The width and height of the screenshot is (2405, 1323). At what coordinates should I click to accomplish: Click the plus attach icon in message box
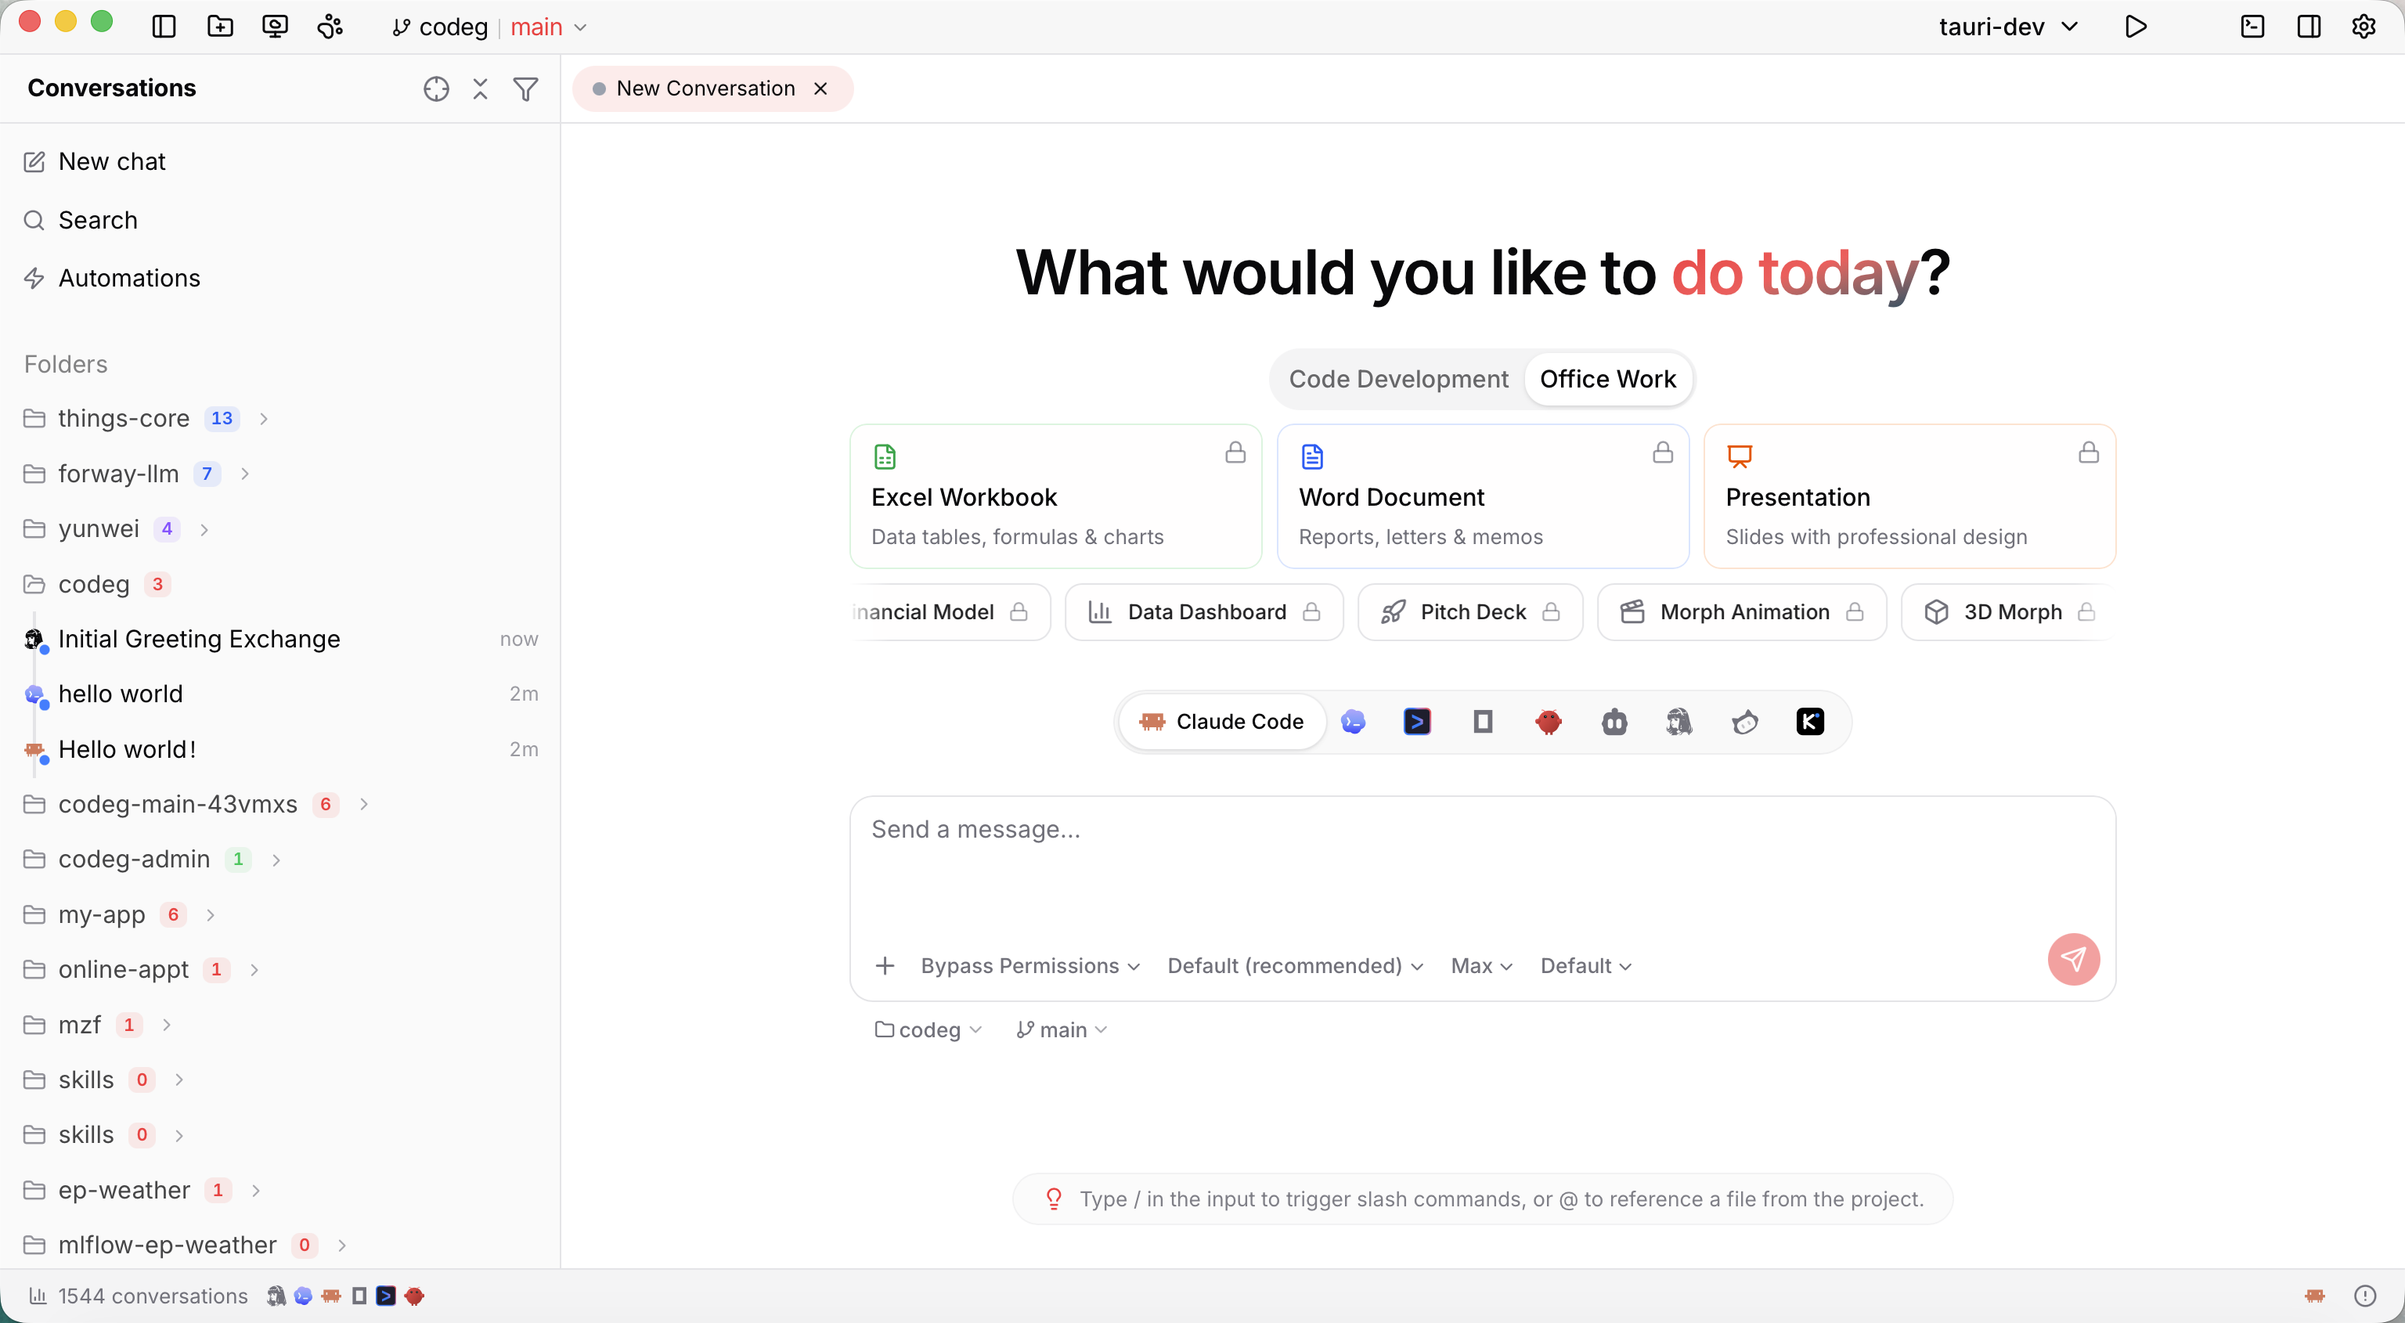click(x=885, y=965)
